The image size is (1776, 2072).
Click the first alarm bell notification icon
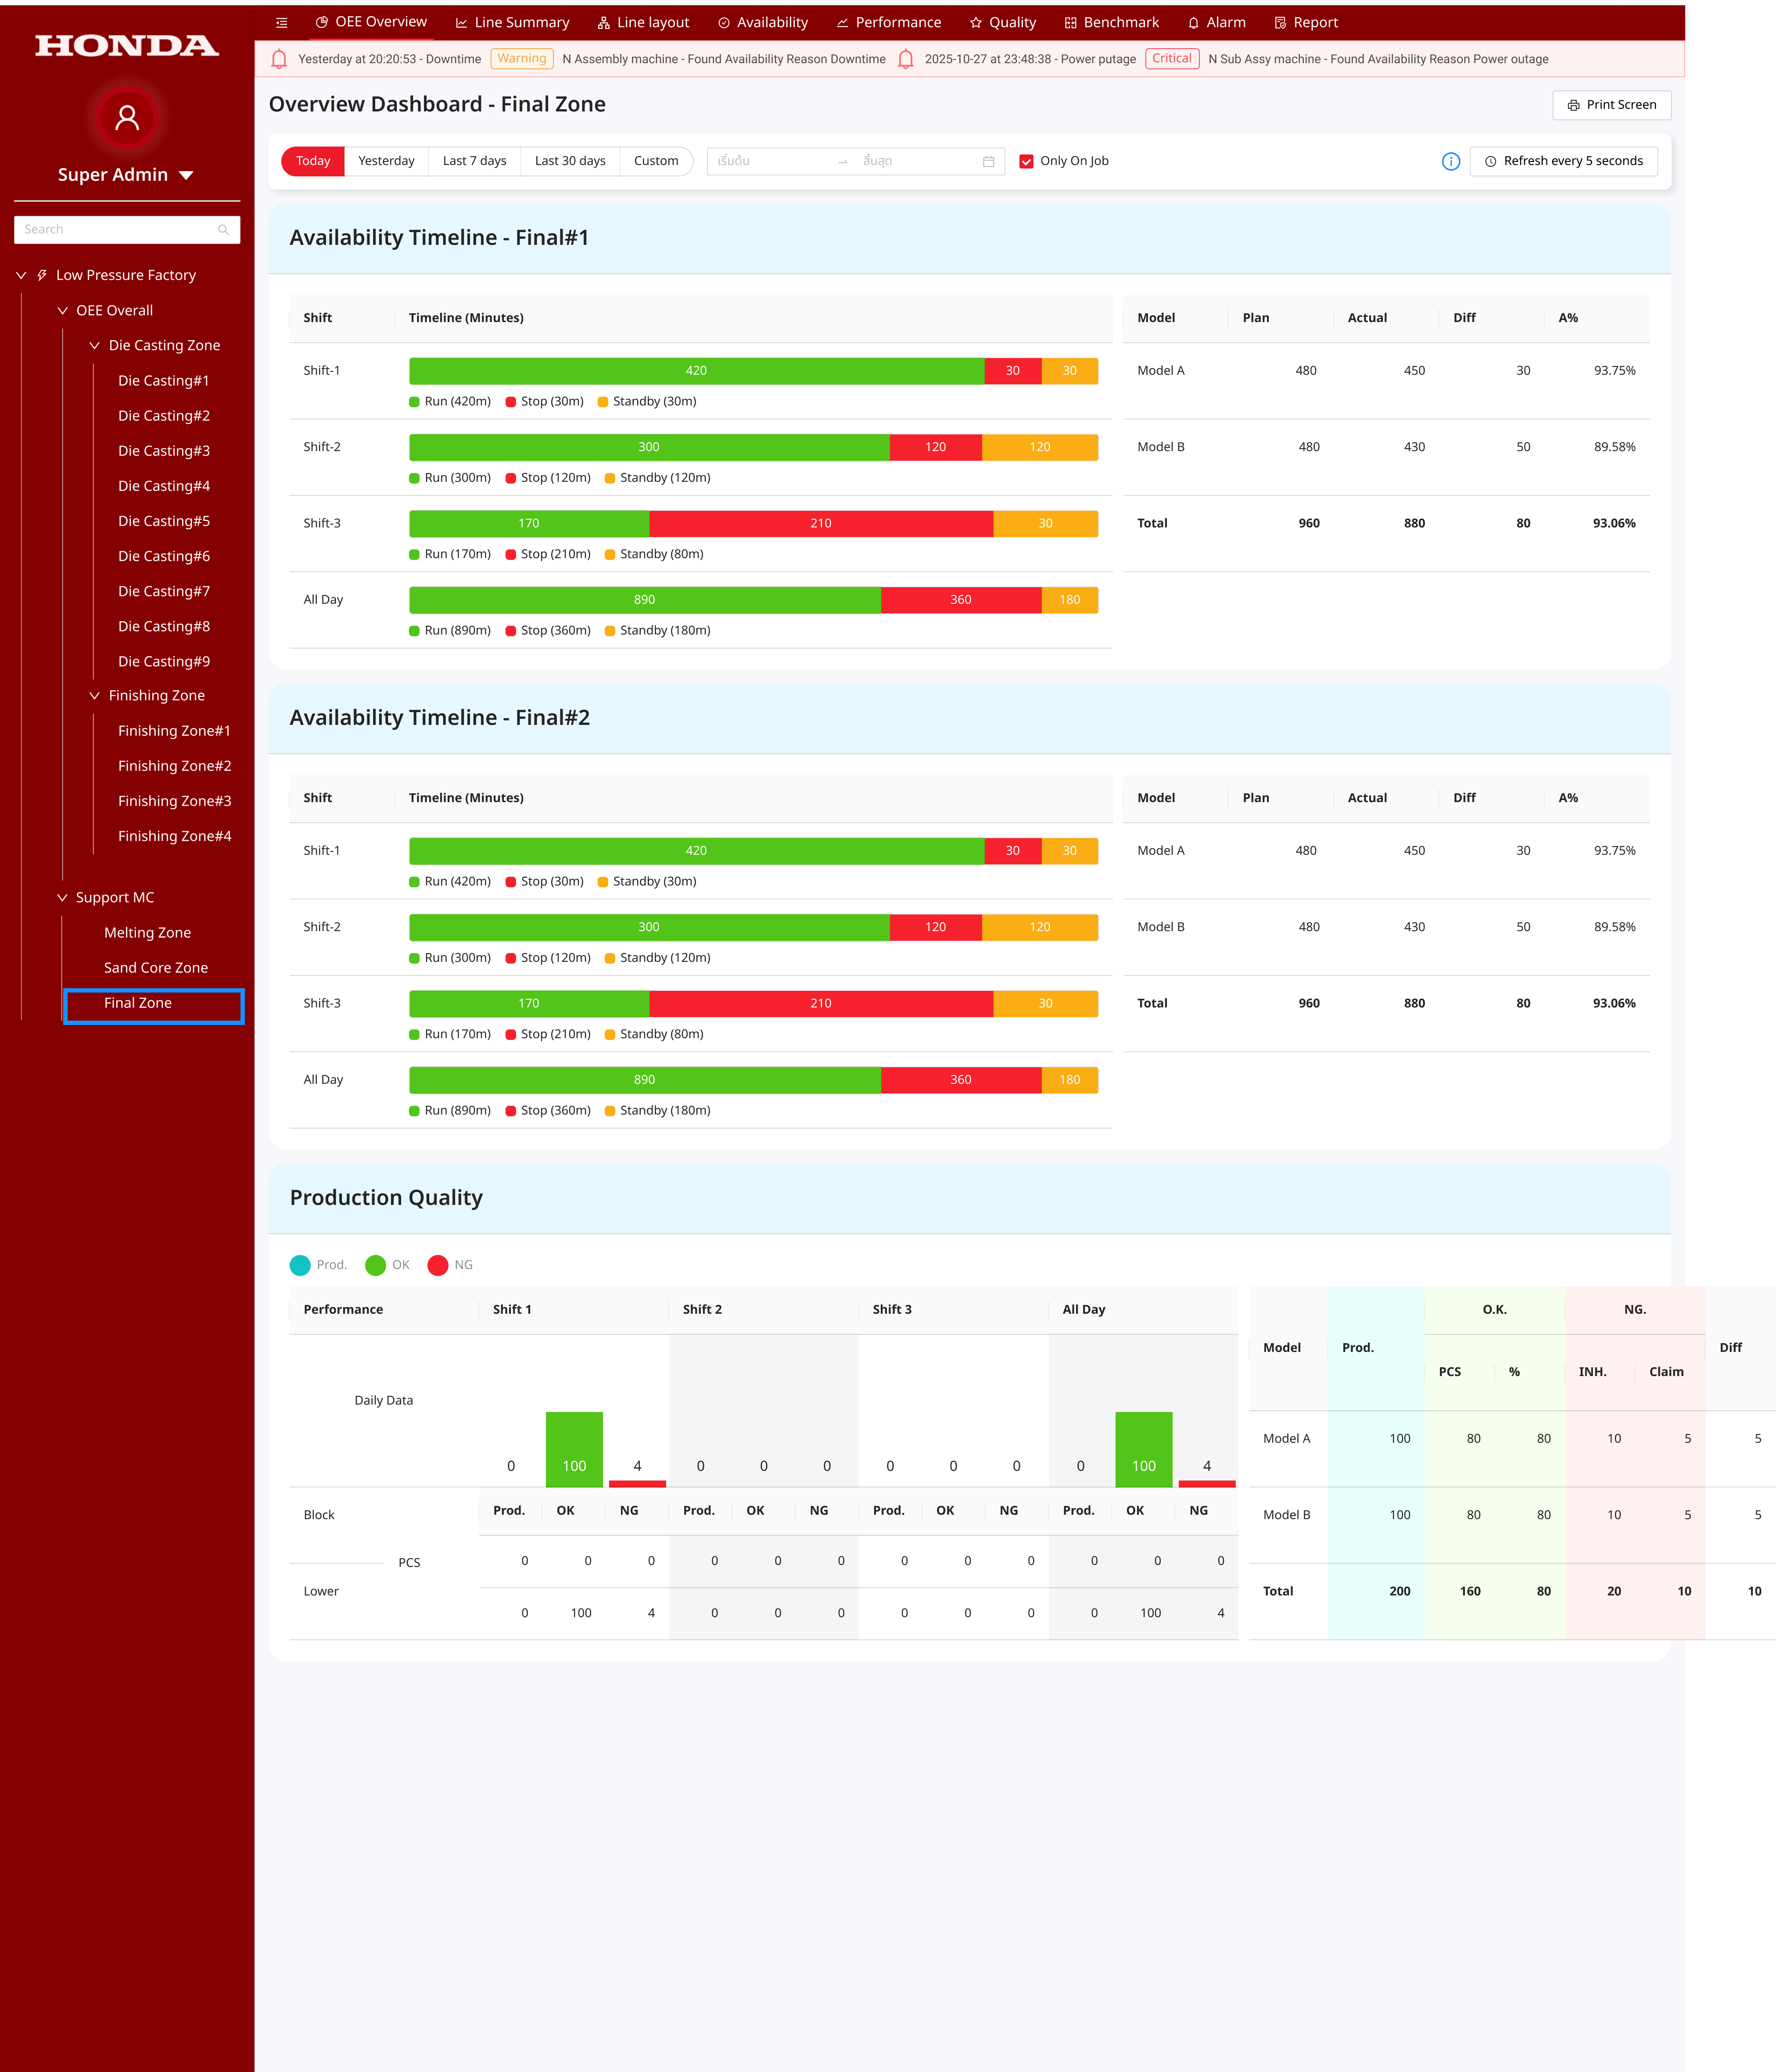[279, 59]
